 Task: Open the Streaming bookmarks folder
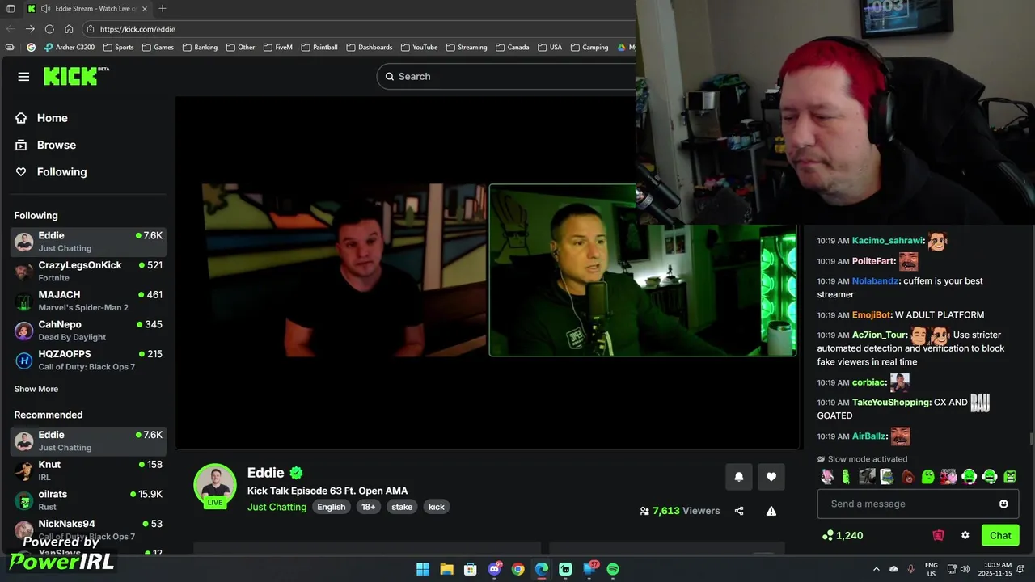(467, 47)
